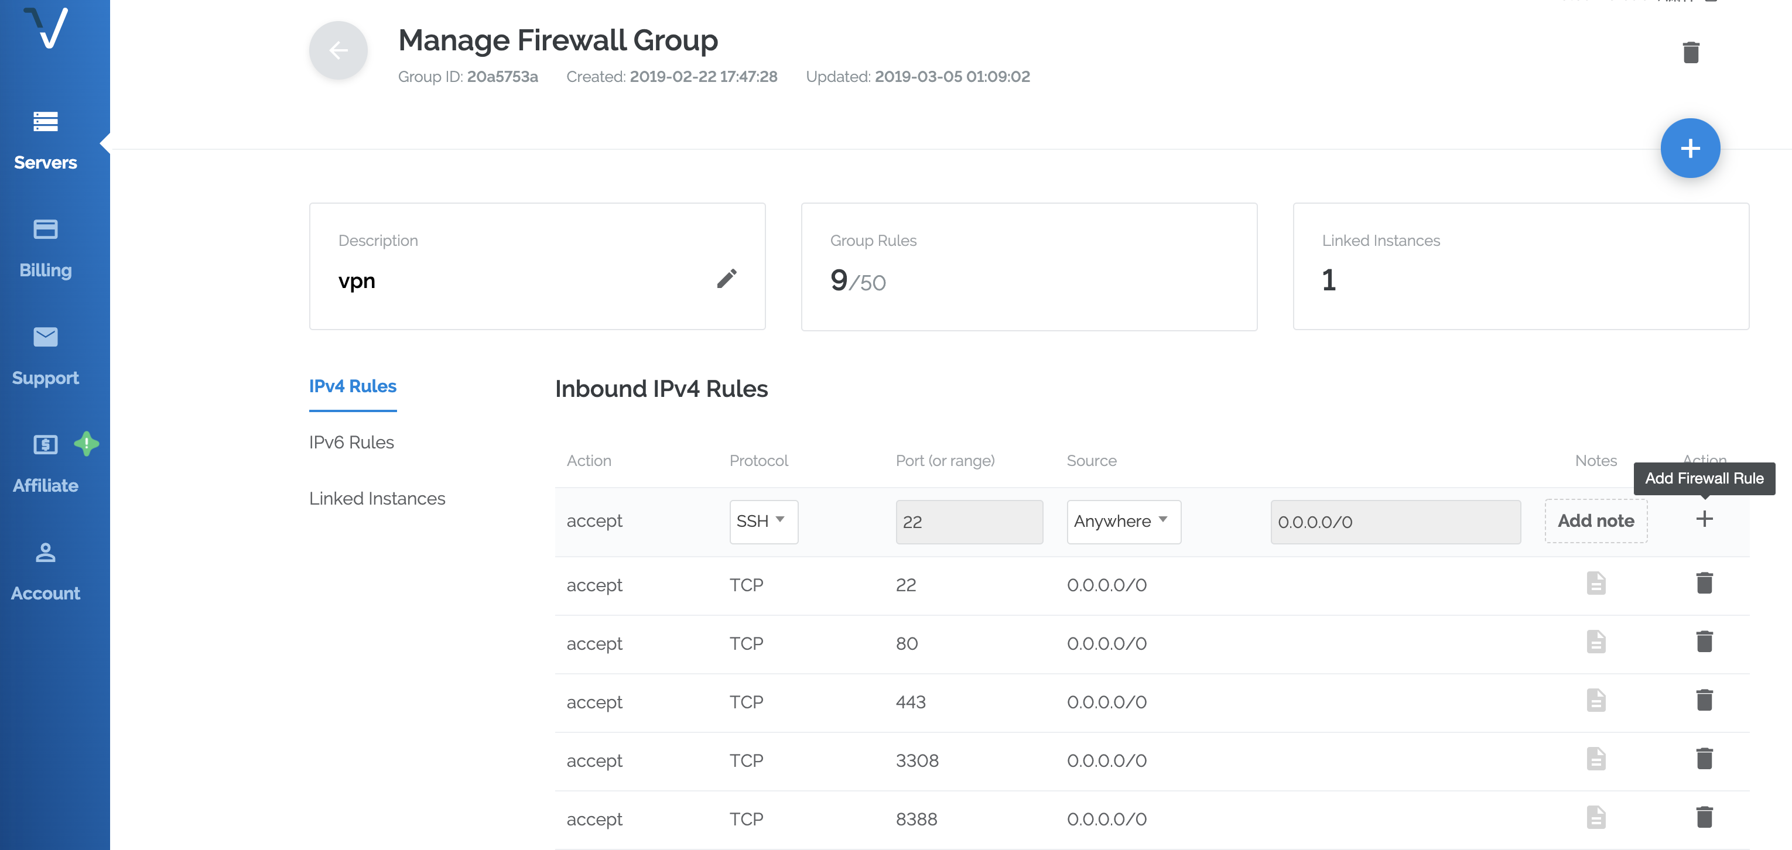Viewport: 1792px width, 850px height.
Task: Click the Inbound IPv4 Rules heading
Action: (x=661, y=389)
